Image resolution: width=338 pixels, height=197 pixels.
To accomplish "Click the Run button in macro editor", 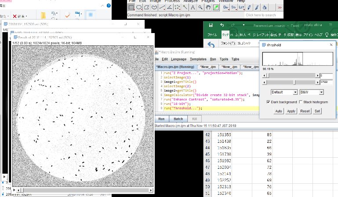I will pos(161,119).
